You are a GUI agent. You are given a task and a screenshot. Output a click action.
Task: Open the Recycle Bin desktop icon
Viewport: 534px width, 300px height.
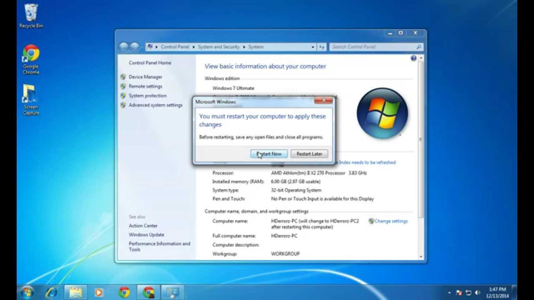[x=31, y=16]
